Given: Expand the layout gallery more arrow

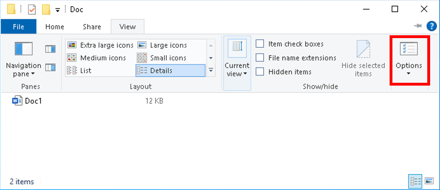Looking at the screenshot, I should (211, 71).
